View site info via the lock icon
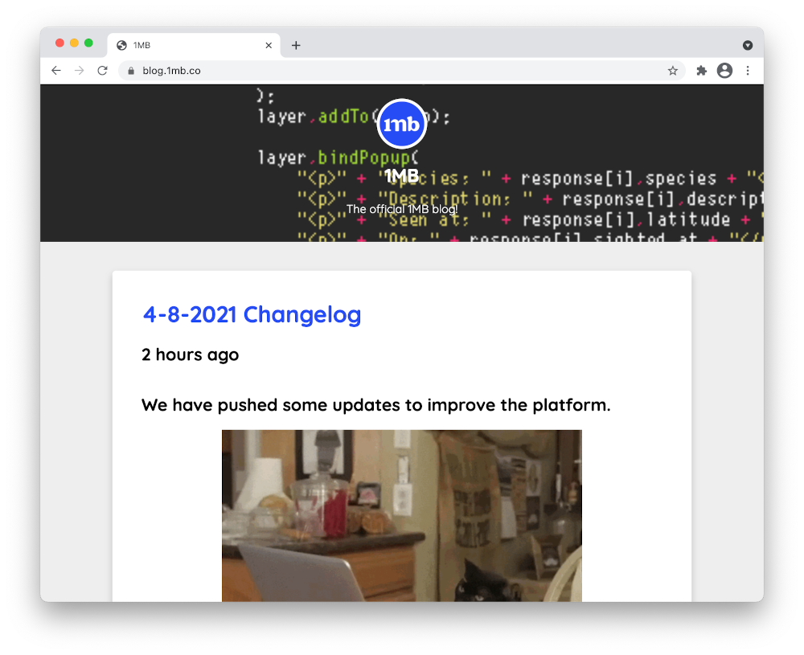Screen dimensions: 804x655 tap(131, 71)
